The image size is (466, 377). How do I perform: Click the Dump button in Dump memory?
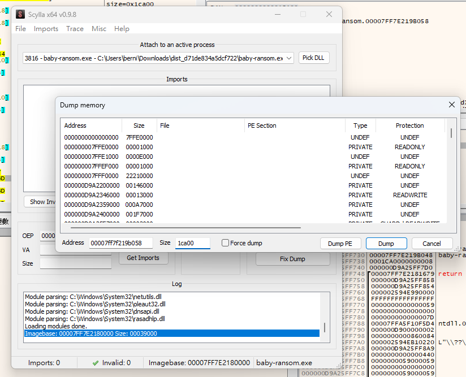coord(386,244)
